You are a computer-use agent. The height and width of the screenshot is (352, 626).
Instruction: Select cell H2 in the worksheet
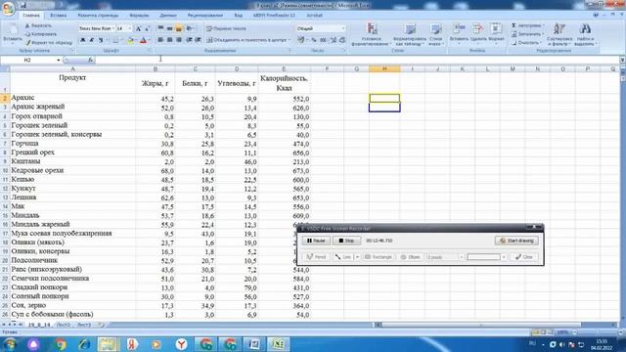[384, 98]
